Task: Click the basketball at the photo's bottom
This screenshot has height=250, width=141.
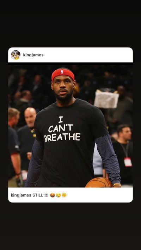Action: pyautogui.click(x=99, y=182)
